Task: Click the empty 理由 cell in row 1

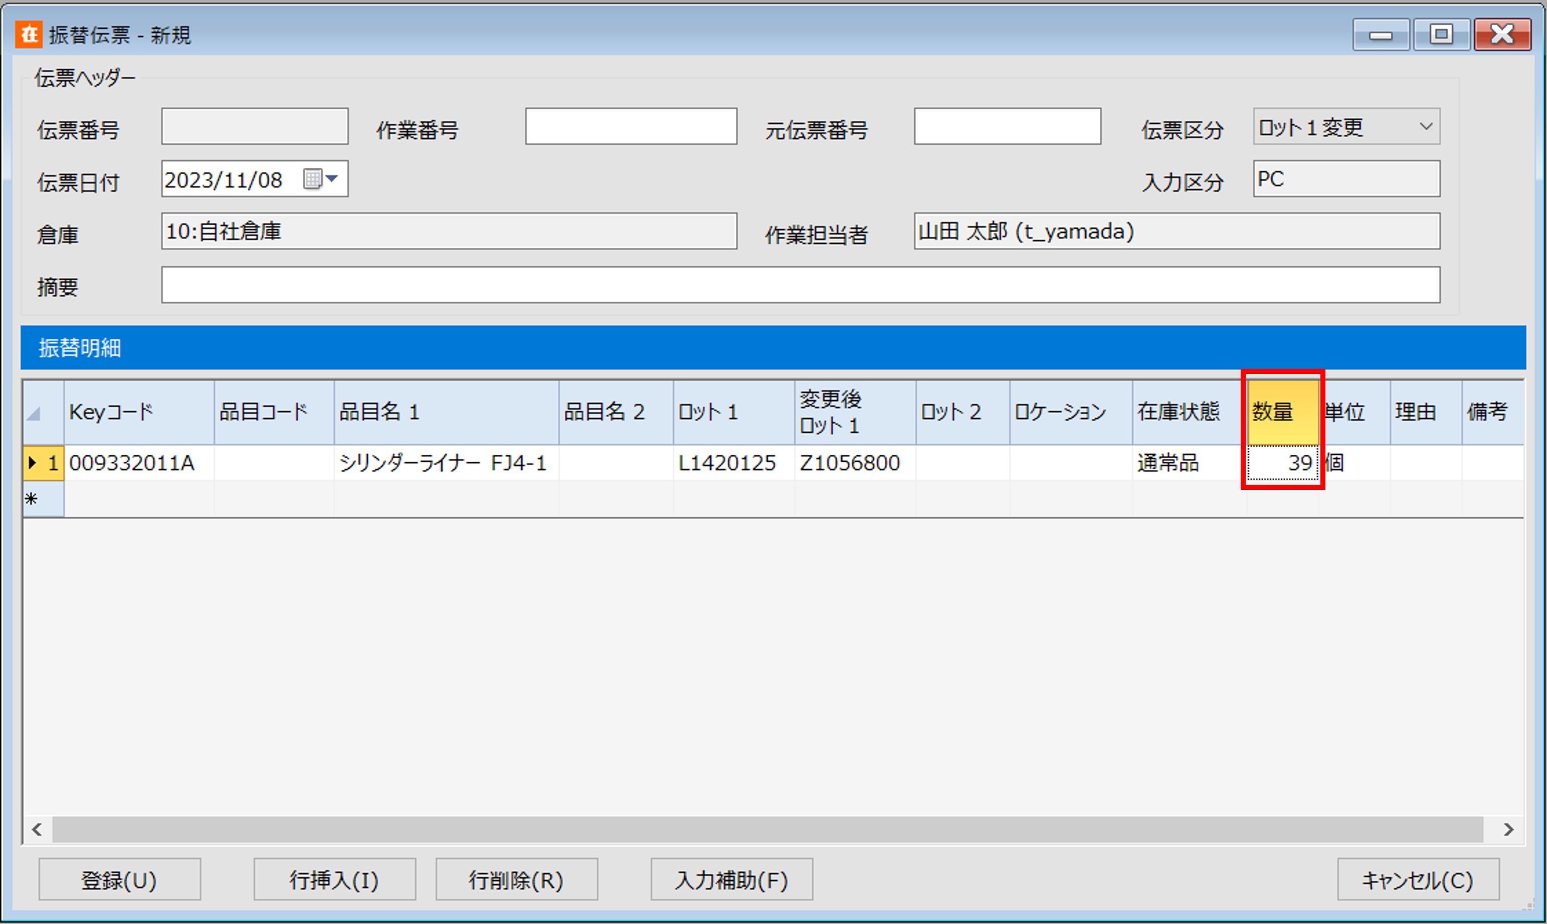Action: (x=1426, y=463)
